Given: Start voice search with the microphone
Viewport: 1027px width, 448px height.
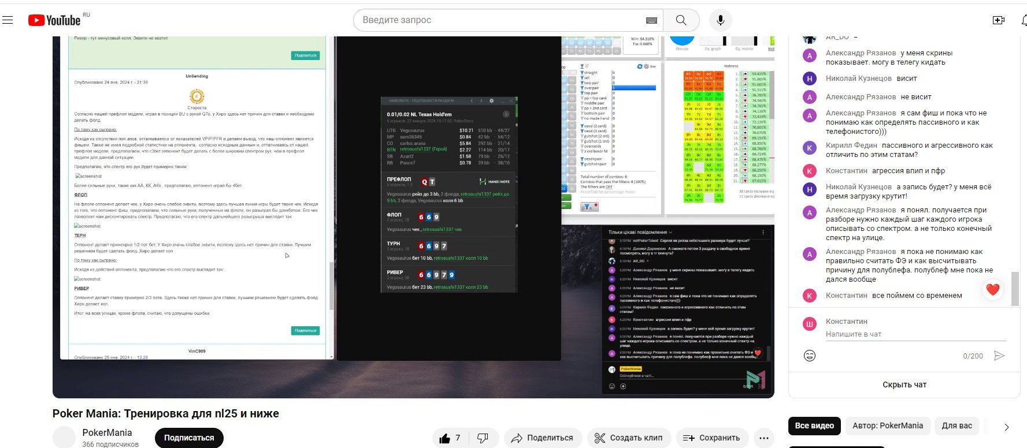Looking at the screenshot, I should [720, 20].
